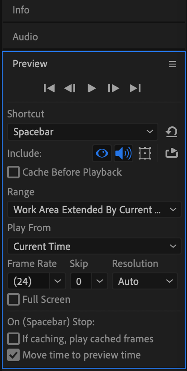Step back one frame
Image resolution: width=187 pixels, height=371 pixels.
pos(70,88)
